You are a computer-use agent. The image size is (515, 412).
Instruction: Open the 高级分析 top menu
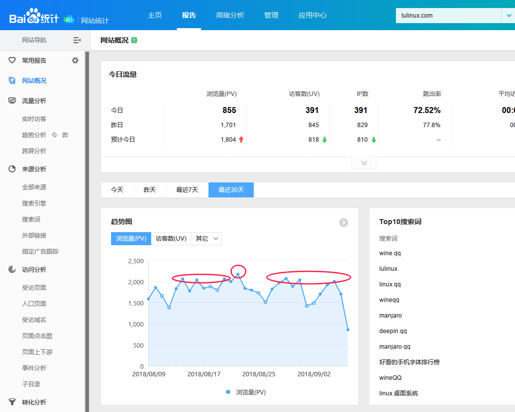pyautogui.click(x=230, y=16)
